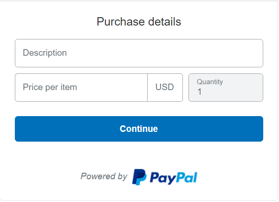Click the 'Purchase details' heading
Screen dimensions: 279x202
pos(139,22)
